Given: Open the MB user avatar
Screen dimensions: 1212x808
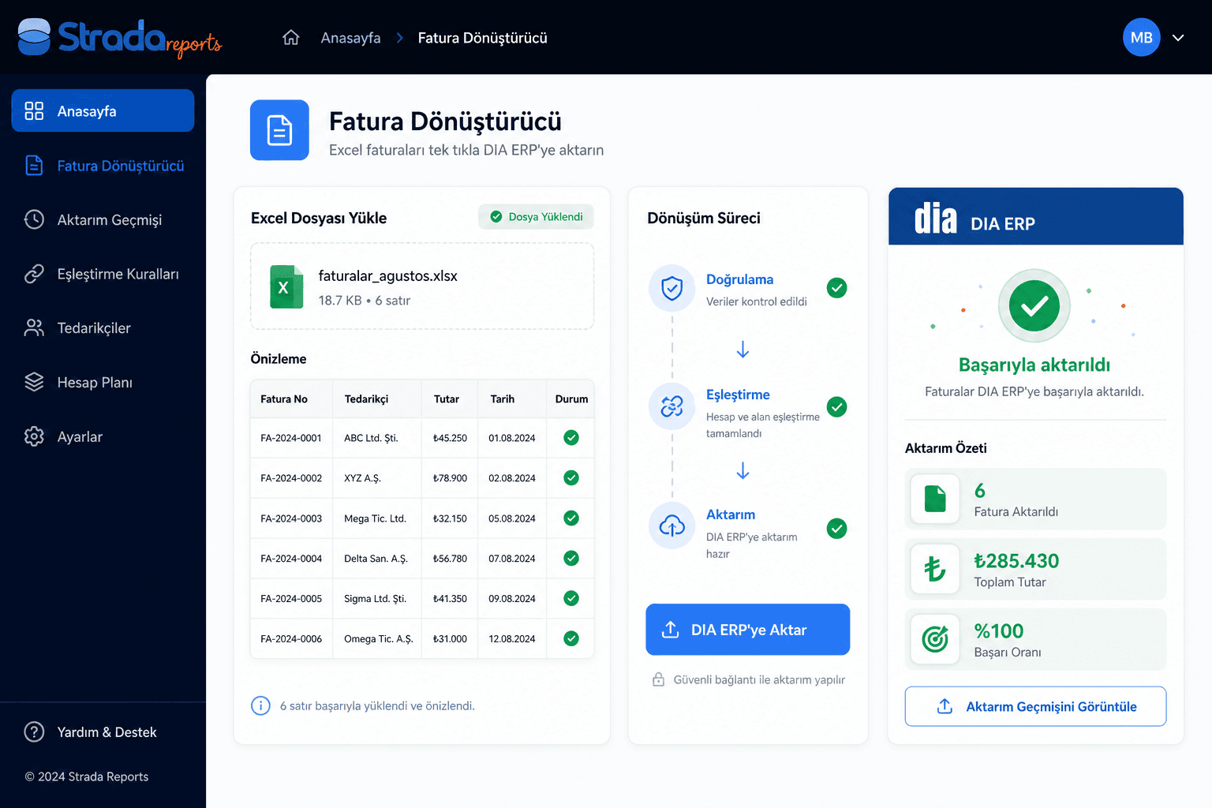Looking at the screenshot, I should [1141, 37].
